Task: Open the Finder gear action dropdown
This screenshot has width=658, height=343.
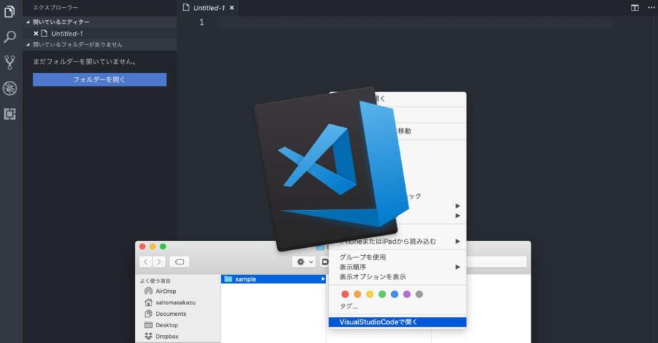Action: pos(304,262)
